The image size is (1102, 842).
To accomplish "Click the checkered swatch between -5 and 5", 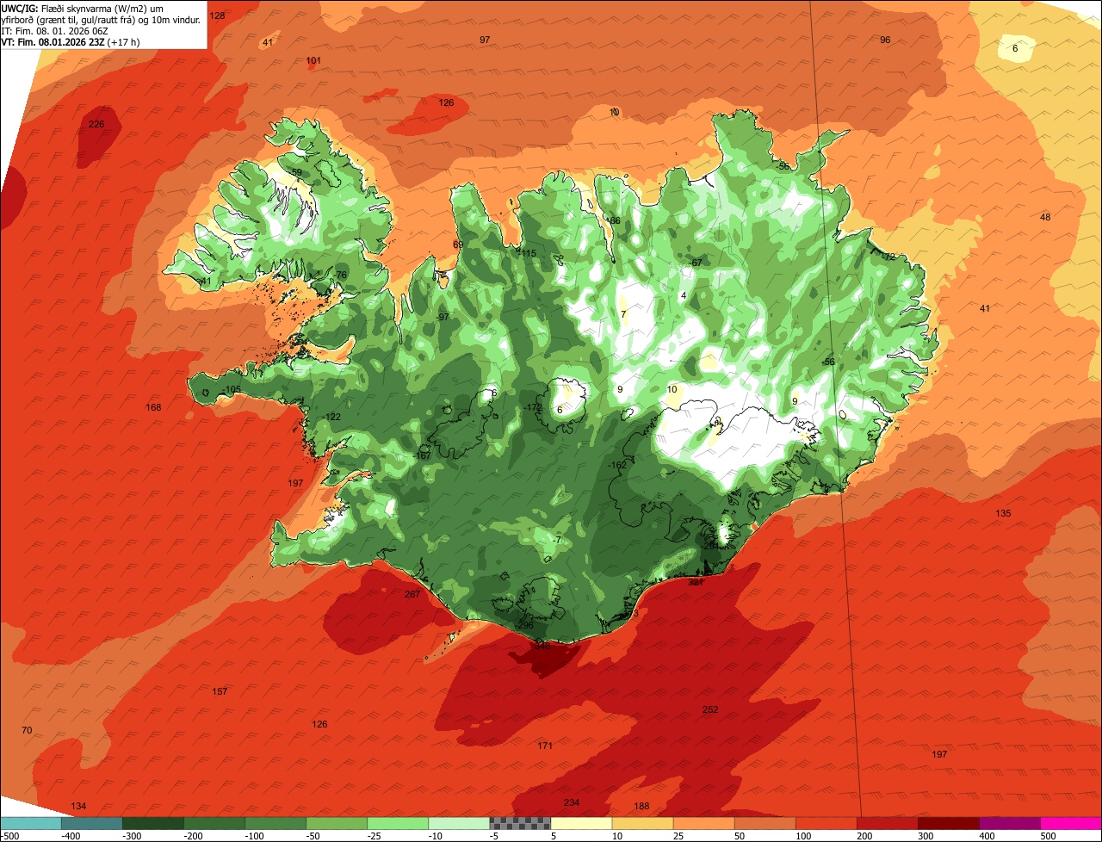I will (x=520, y=823).
